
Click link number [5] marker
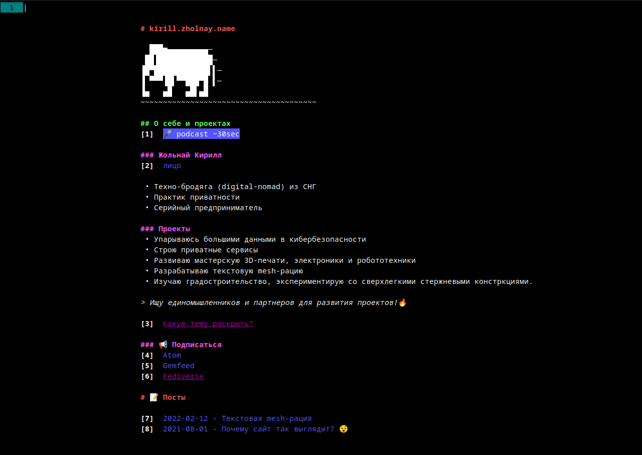click(147, 366)
